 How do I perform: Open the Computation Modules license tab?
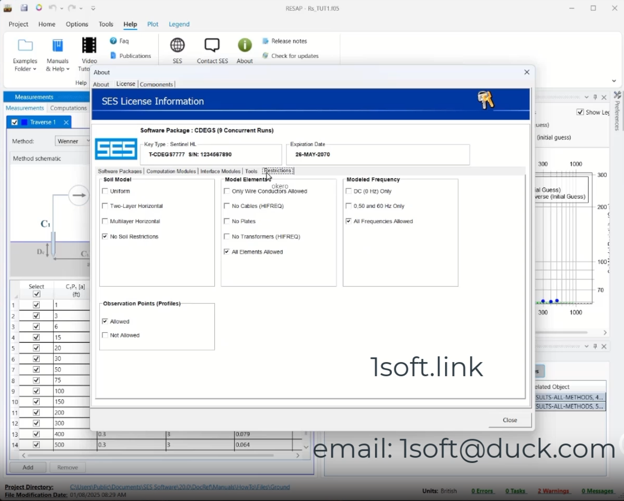[171, 171]
